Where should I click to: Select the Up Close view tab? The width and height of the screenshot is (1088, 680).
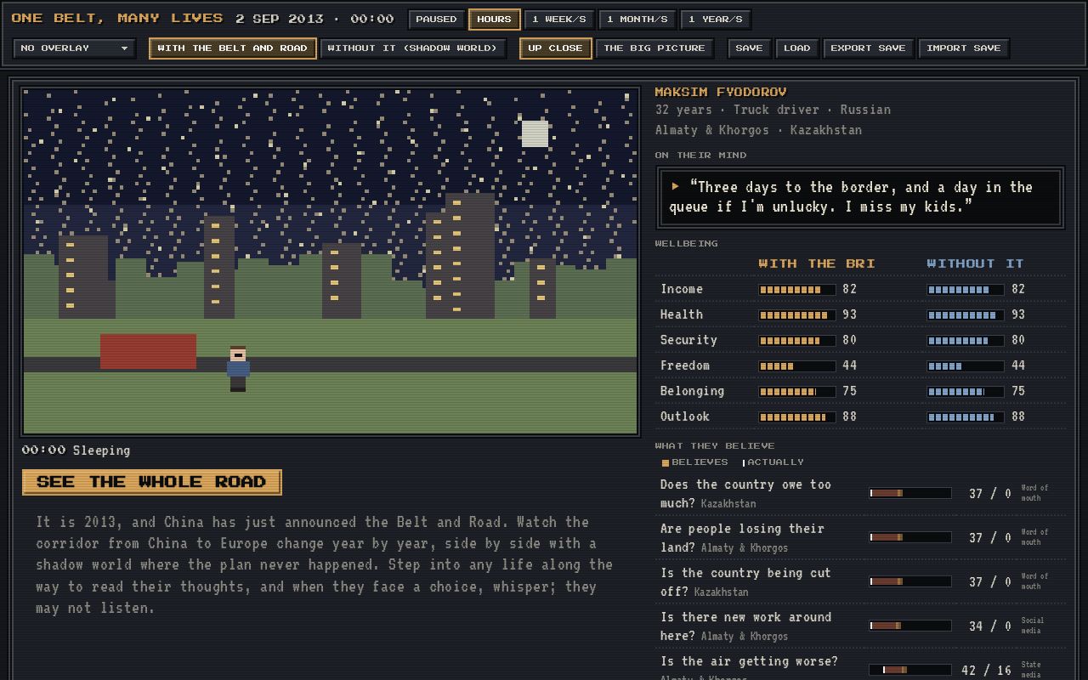[556, 48]
